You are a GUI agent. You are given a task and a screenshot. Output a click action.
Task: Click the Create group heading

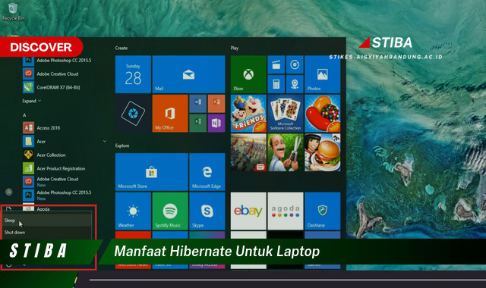[x=121, y=48]
